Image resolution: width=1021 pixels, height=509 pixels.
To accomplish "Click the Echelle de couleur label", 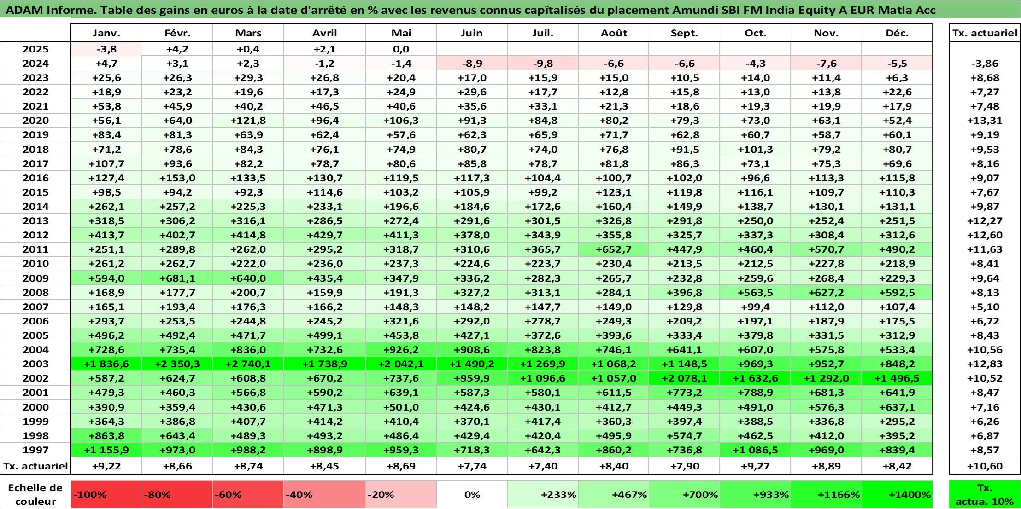I will pyautogui.click(x=35, y=494).
